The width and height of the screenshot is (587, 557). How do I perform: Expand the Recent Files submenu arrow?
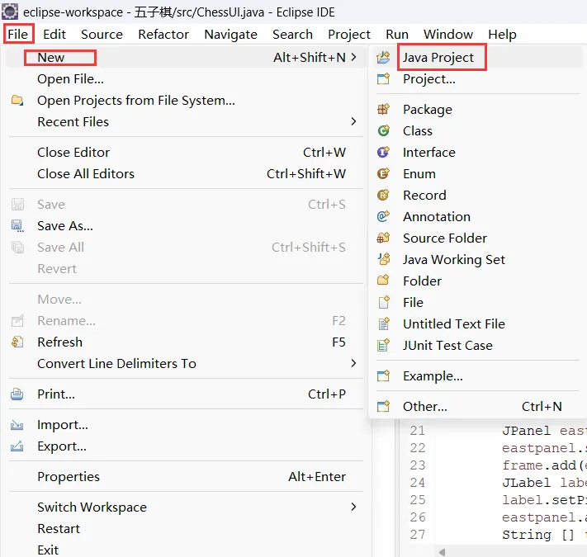pyautogui.click(x=353, y=121)
